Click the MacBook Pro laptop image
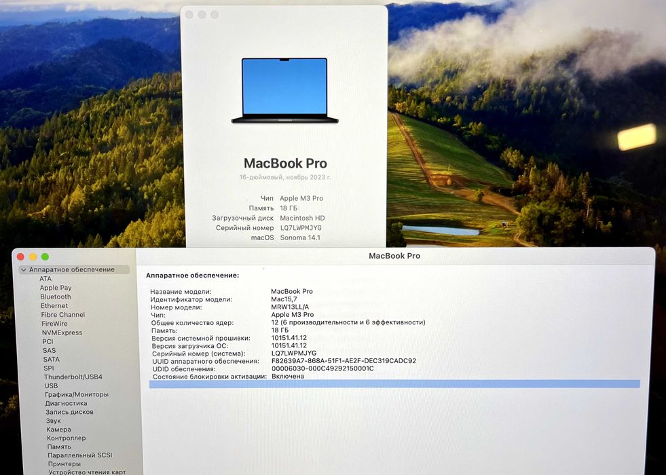Viewport: 666px width, 475px height. pyautogui.click(x=284, y=90)
